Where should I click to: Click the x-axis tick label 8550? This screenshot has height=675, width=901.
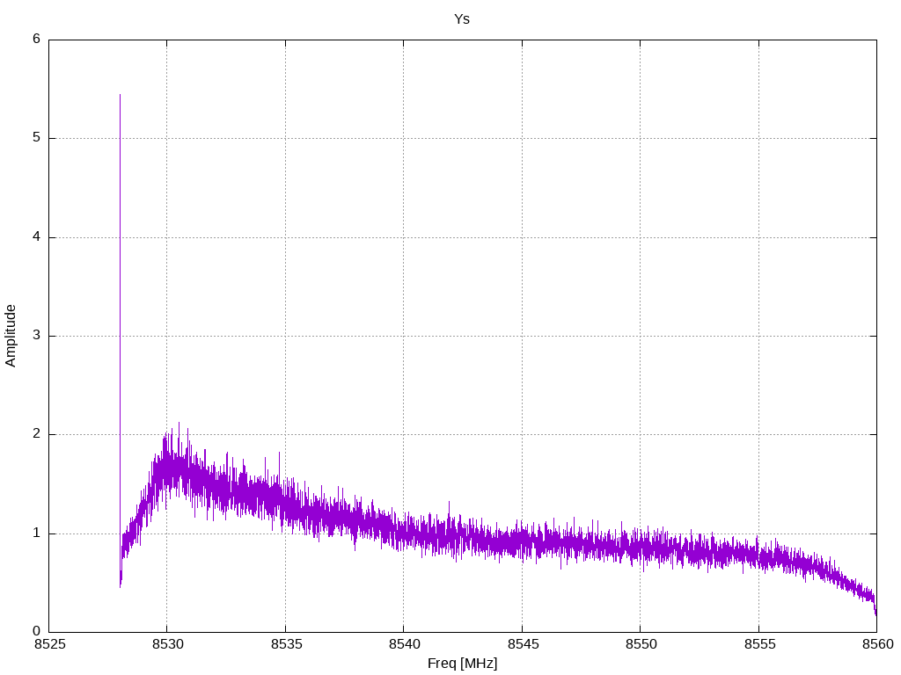click(641, 644)
